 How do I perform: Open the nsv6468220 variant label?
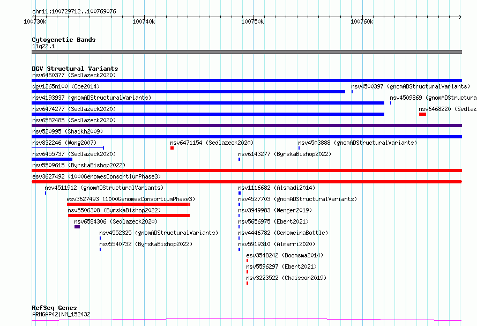(448, 109)
